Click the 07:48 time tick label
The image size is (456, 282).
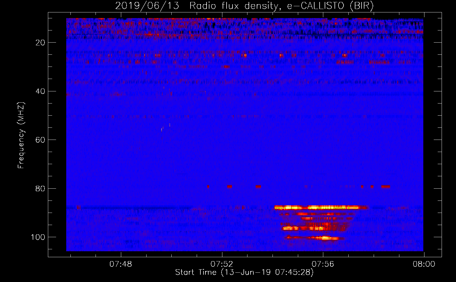(121, 264)
